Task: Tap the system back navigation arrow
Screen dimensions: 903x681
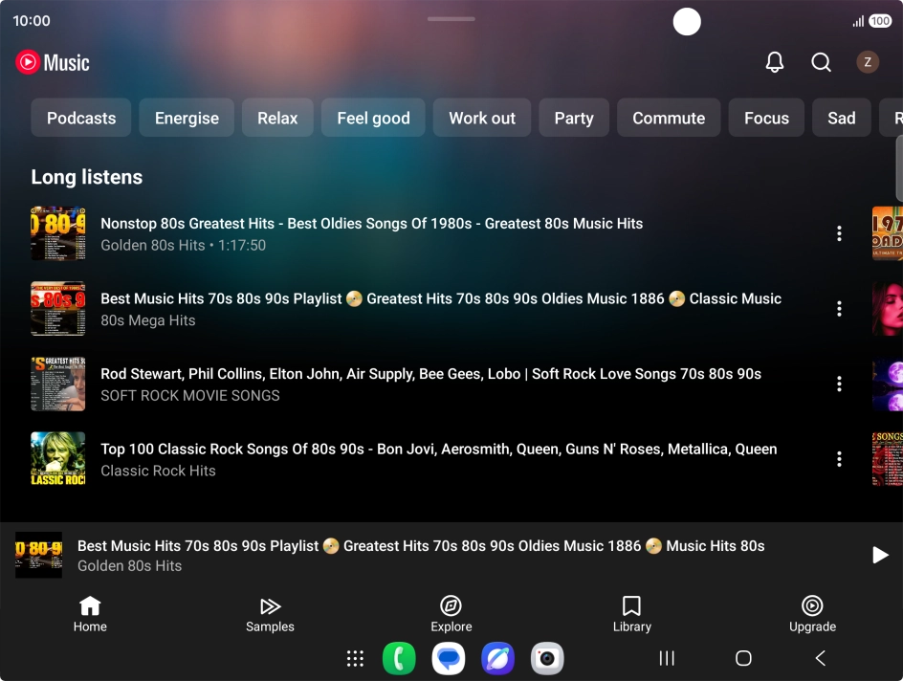Action: click(821, 658)
